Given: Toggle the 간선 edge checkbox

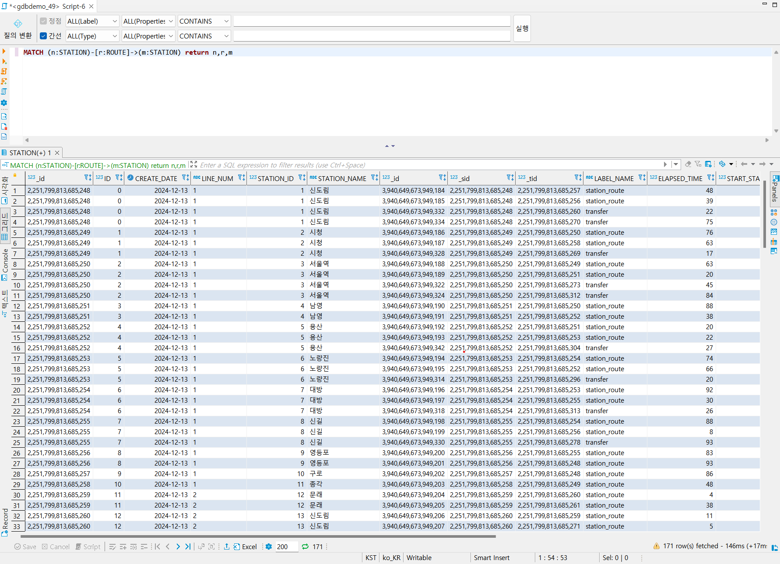Looking at the screenshot, I should tap(43, 36).
